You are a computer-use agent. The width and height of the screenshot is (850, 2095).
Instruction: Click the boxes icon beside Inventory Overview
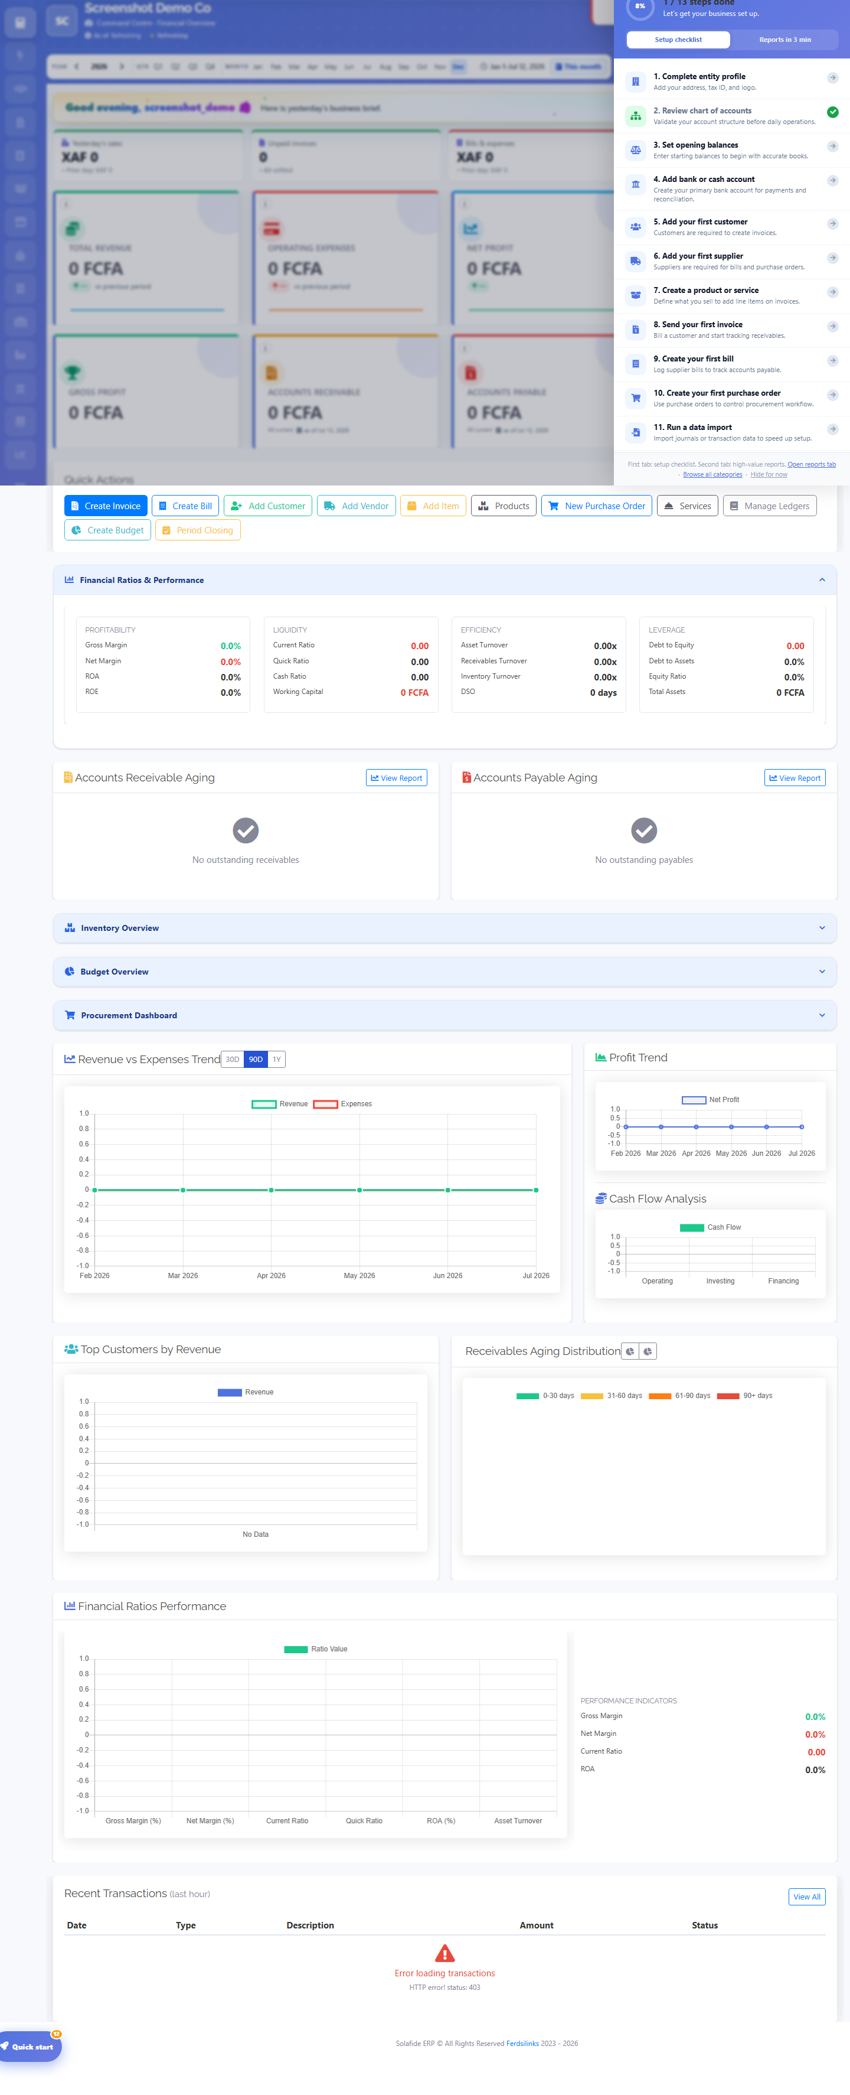click(x=70, y=927)
